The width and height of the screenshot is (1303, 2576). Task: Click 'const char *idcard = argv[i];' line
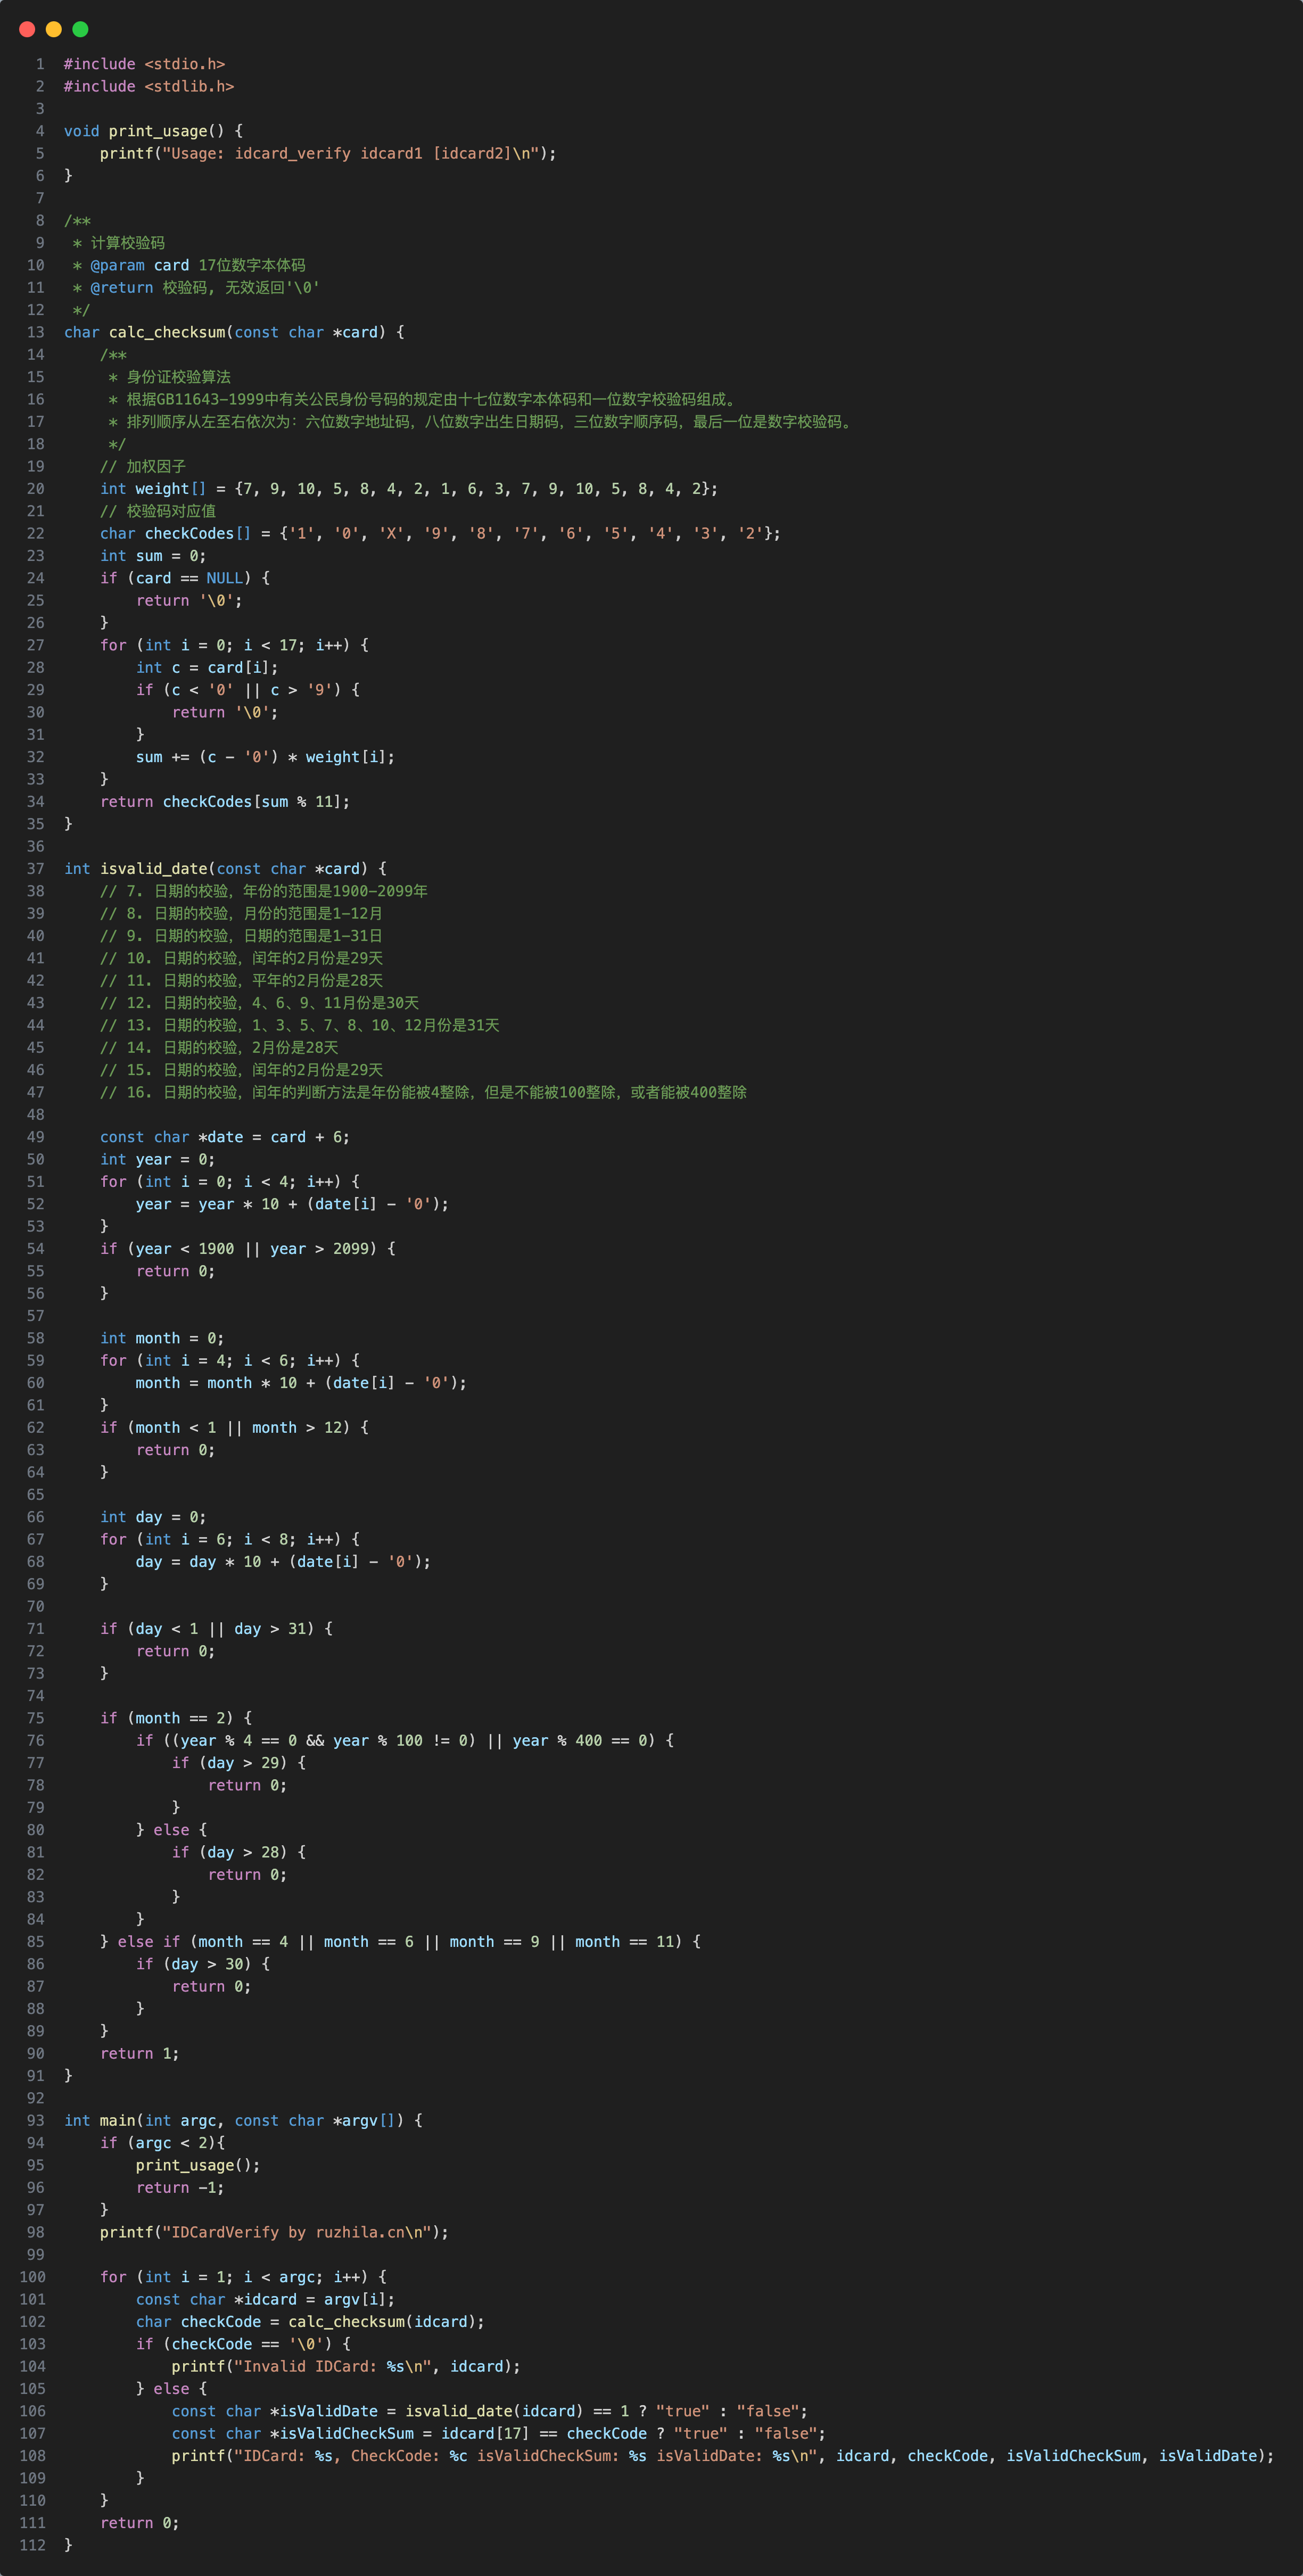click(265, 2299)
